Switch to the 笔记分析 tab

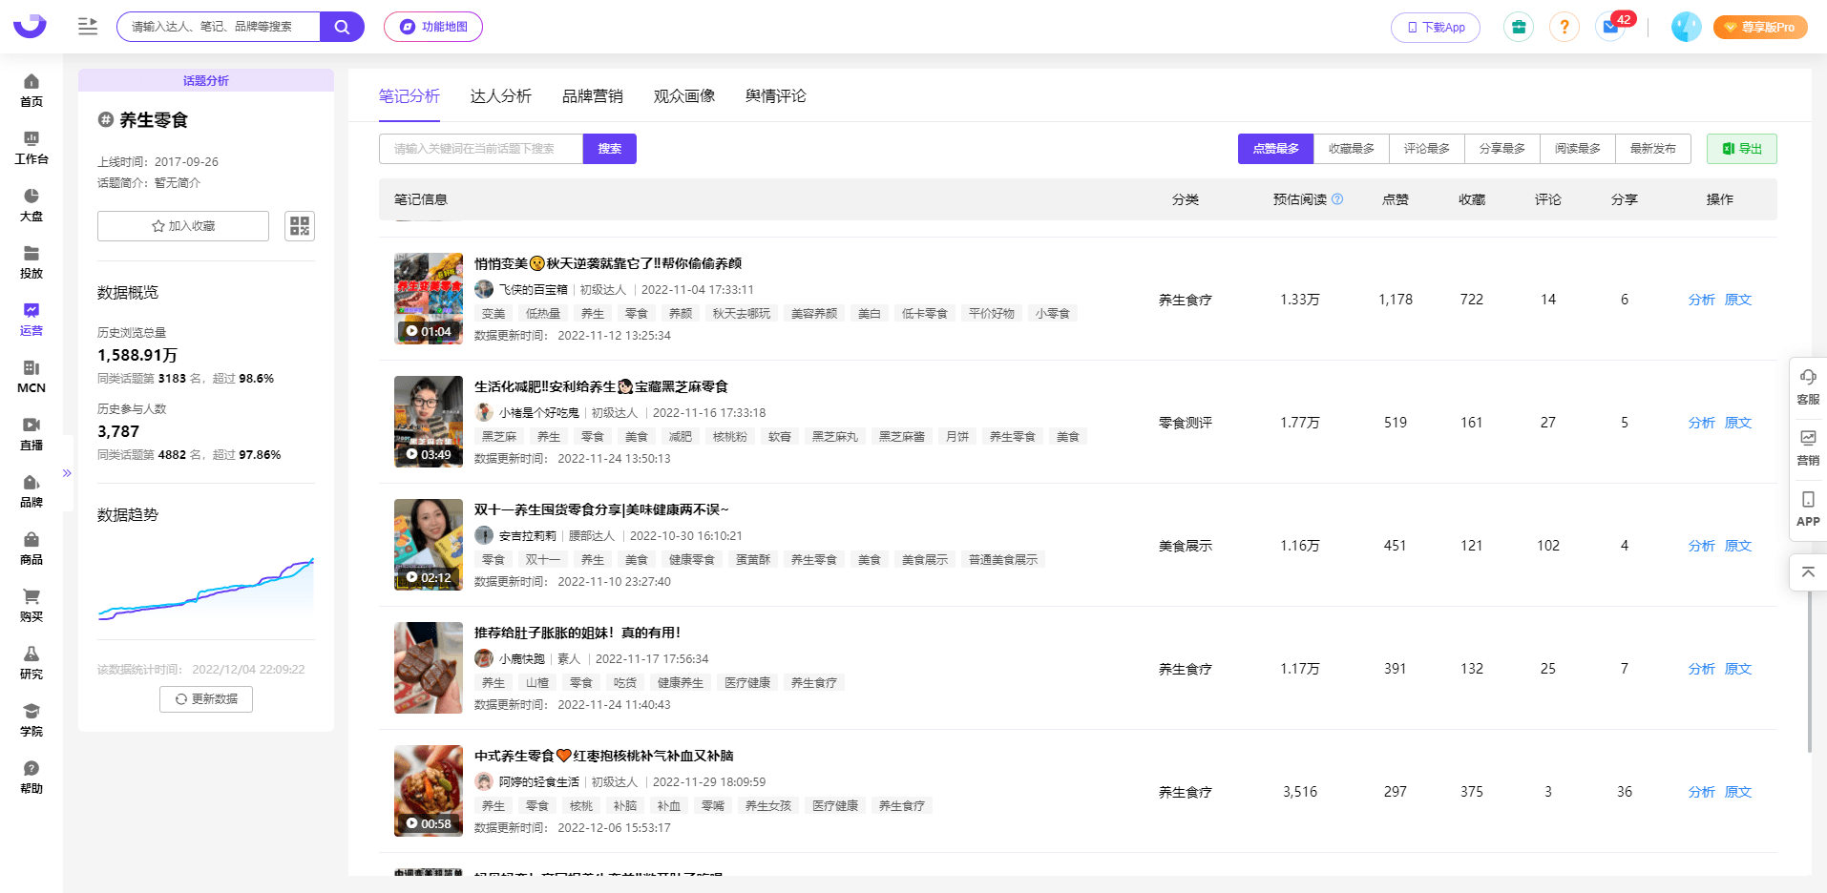409,96
